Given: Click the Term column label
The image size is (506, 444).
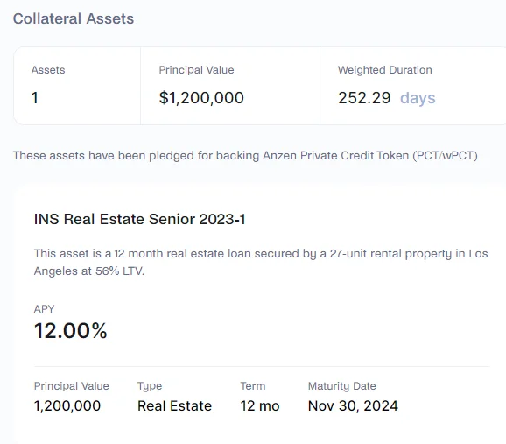Looking at the screenshot, I should pyautogui.click(x=253, y=386).
